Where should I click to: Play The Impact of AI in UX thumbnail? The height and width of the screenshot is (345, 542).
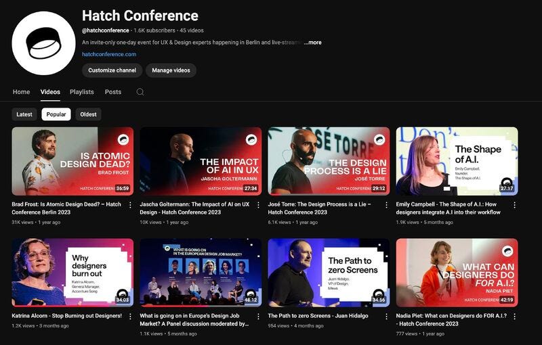201,161
